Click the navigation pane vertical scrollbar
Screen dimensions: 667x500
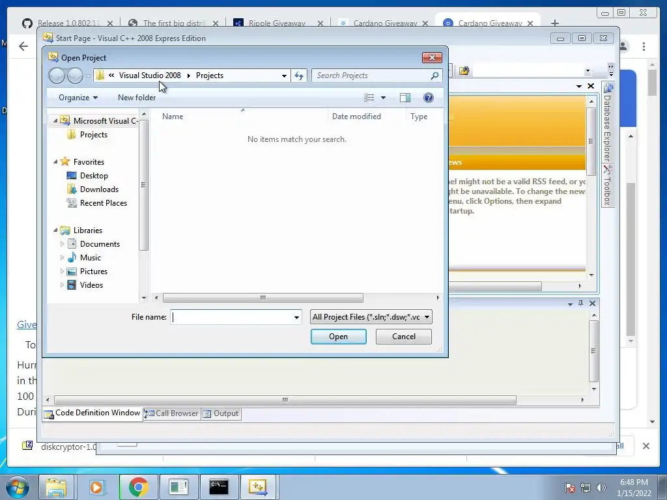click(x=144, y=185)
